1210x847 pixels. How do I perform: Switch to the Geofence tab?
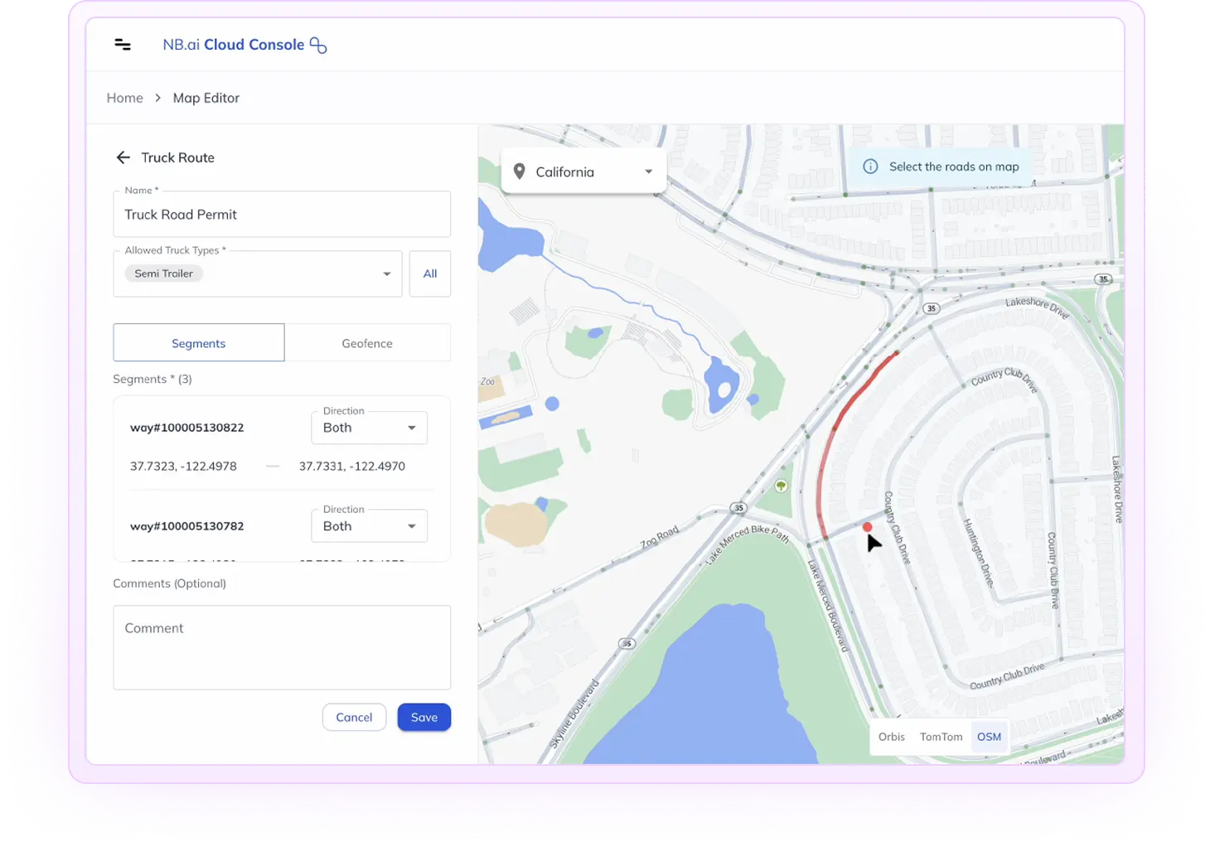pos(367,343)
